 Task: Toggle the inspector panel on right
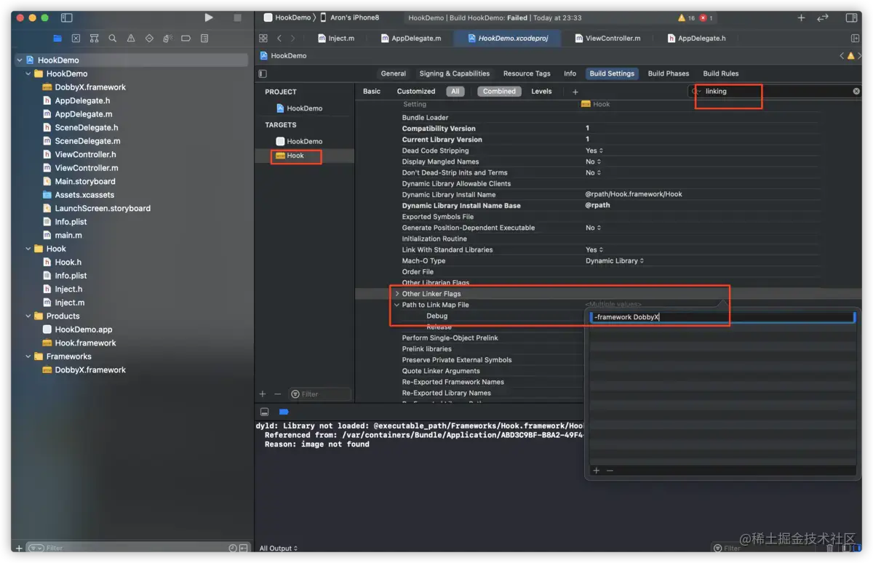tap(850, 17)
